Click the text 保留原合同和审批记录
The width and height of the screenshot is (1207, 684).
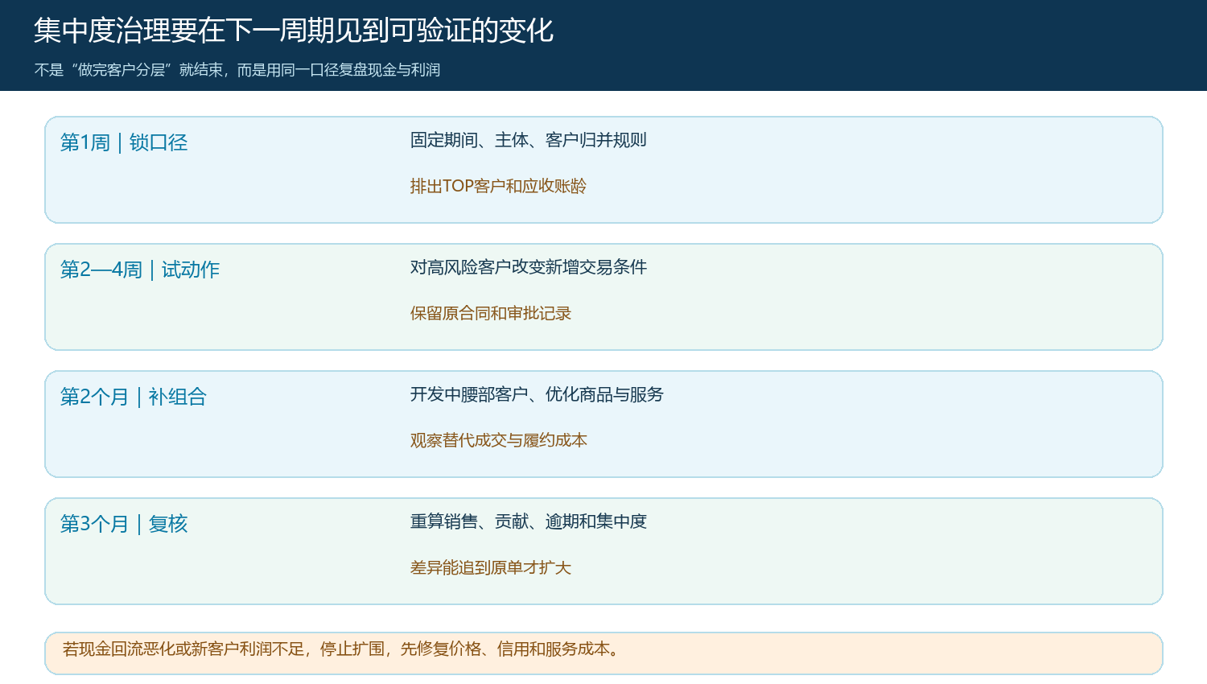[491, 313]
